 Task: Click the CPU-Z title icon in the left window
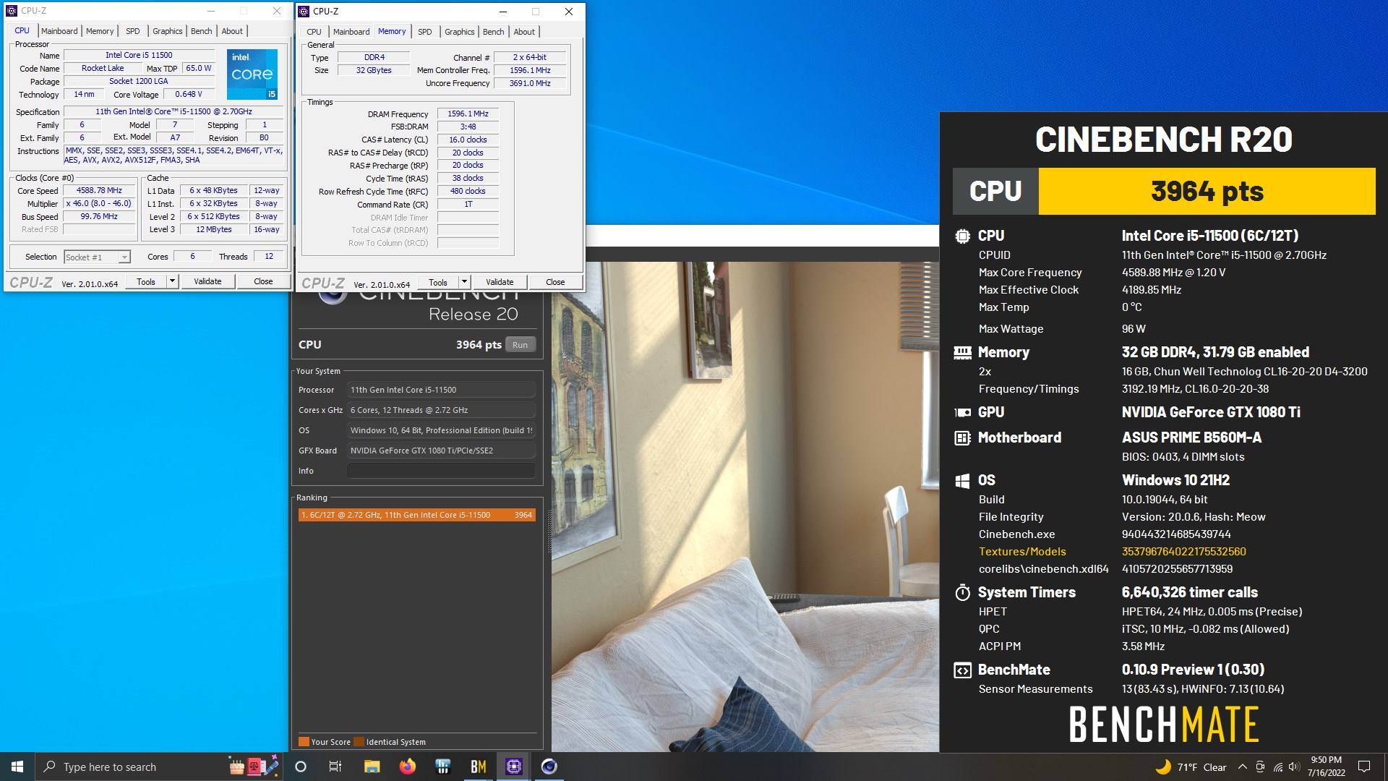(x=12, y=11)
